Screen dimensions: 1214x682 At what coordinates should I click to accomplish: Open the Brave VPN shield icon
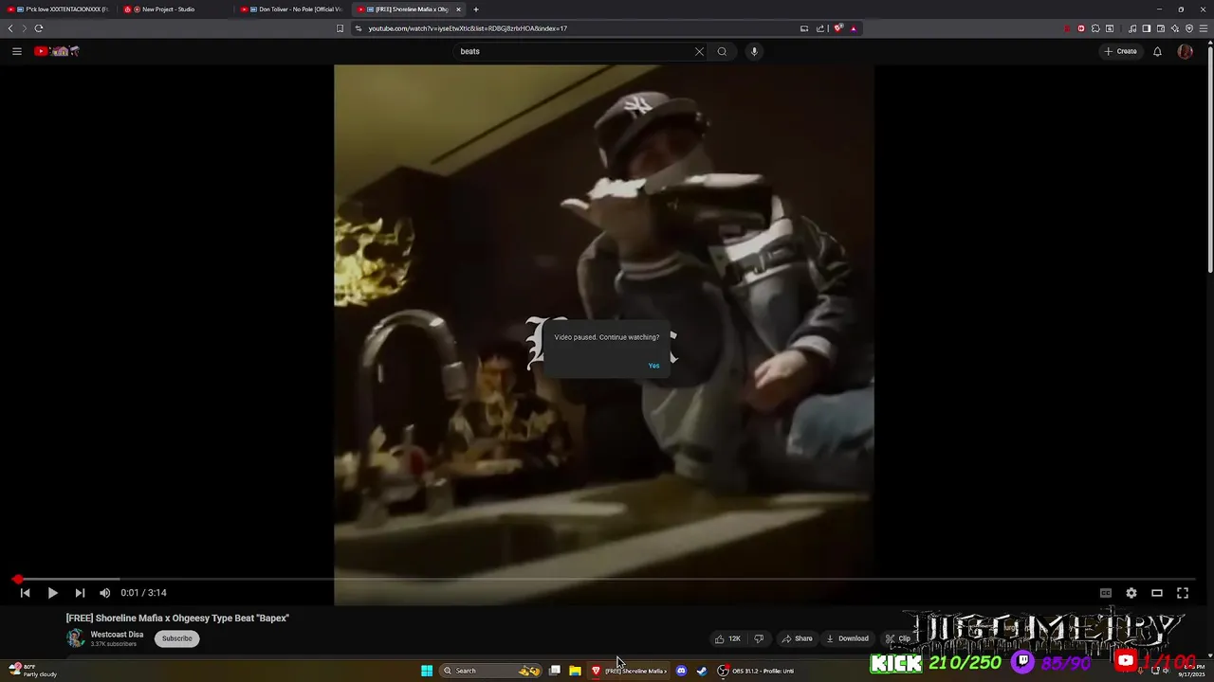click(x=1189, y=28)
